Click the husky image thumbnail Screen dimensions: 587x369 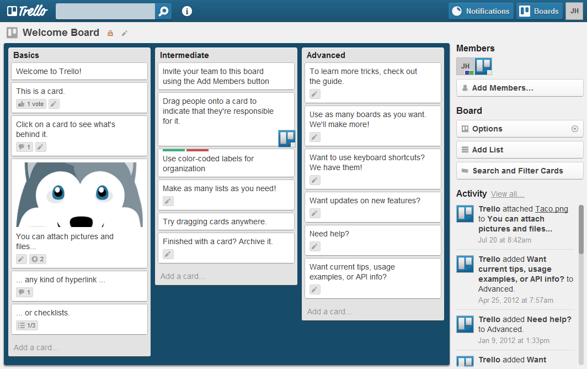click(79, 194)
